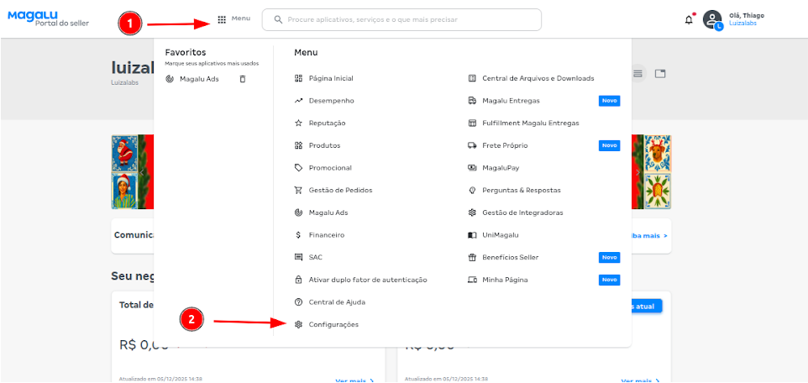Open the user profile avatar
Screen dimensions: 808x383
[x=712, y=19]
